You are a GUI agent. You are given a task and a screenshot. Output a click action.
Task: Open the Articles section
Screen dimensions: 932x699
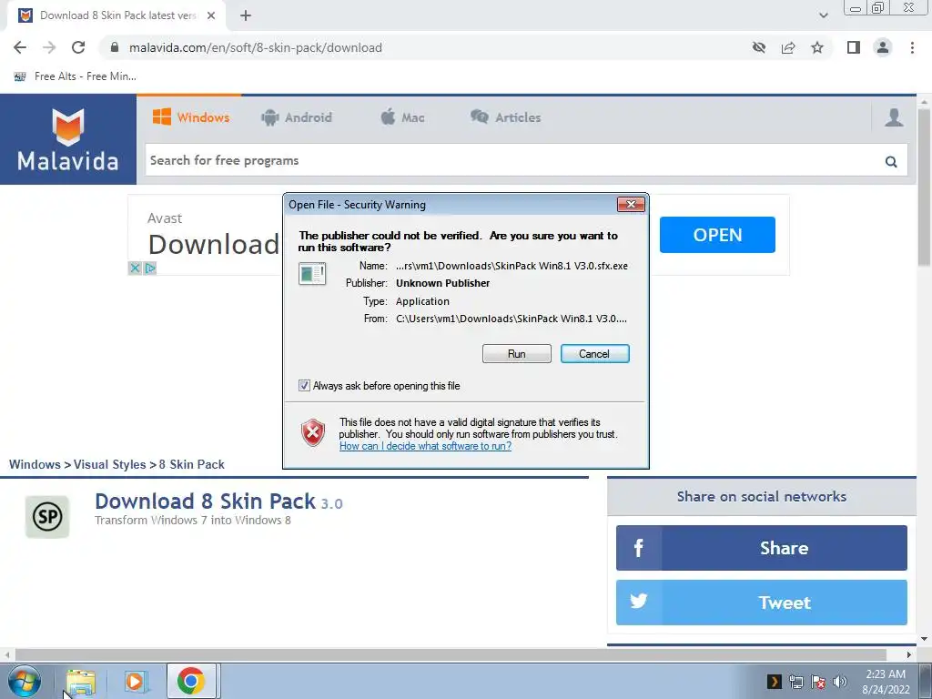pos(505,117)
